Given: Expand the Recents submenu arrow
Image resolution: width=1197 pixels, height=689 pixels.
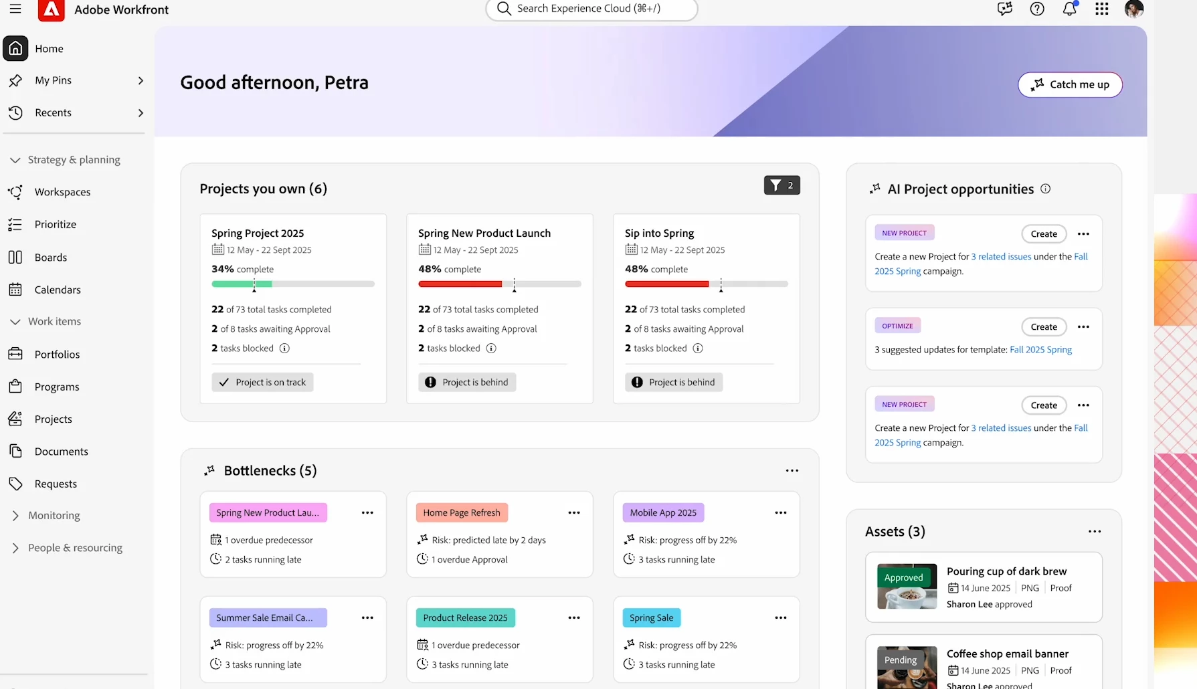Looking at the screenshot, I should click(141, 112).
